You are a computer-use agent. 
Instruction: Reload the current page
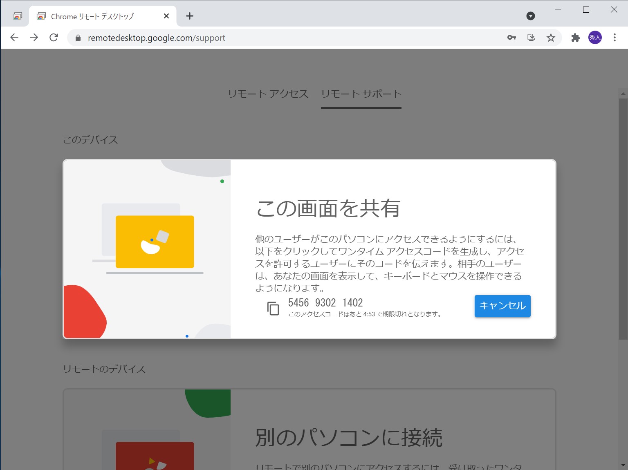pyautogui.click(x=54, y=38)
